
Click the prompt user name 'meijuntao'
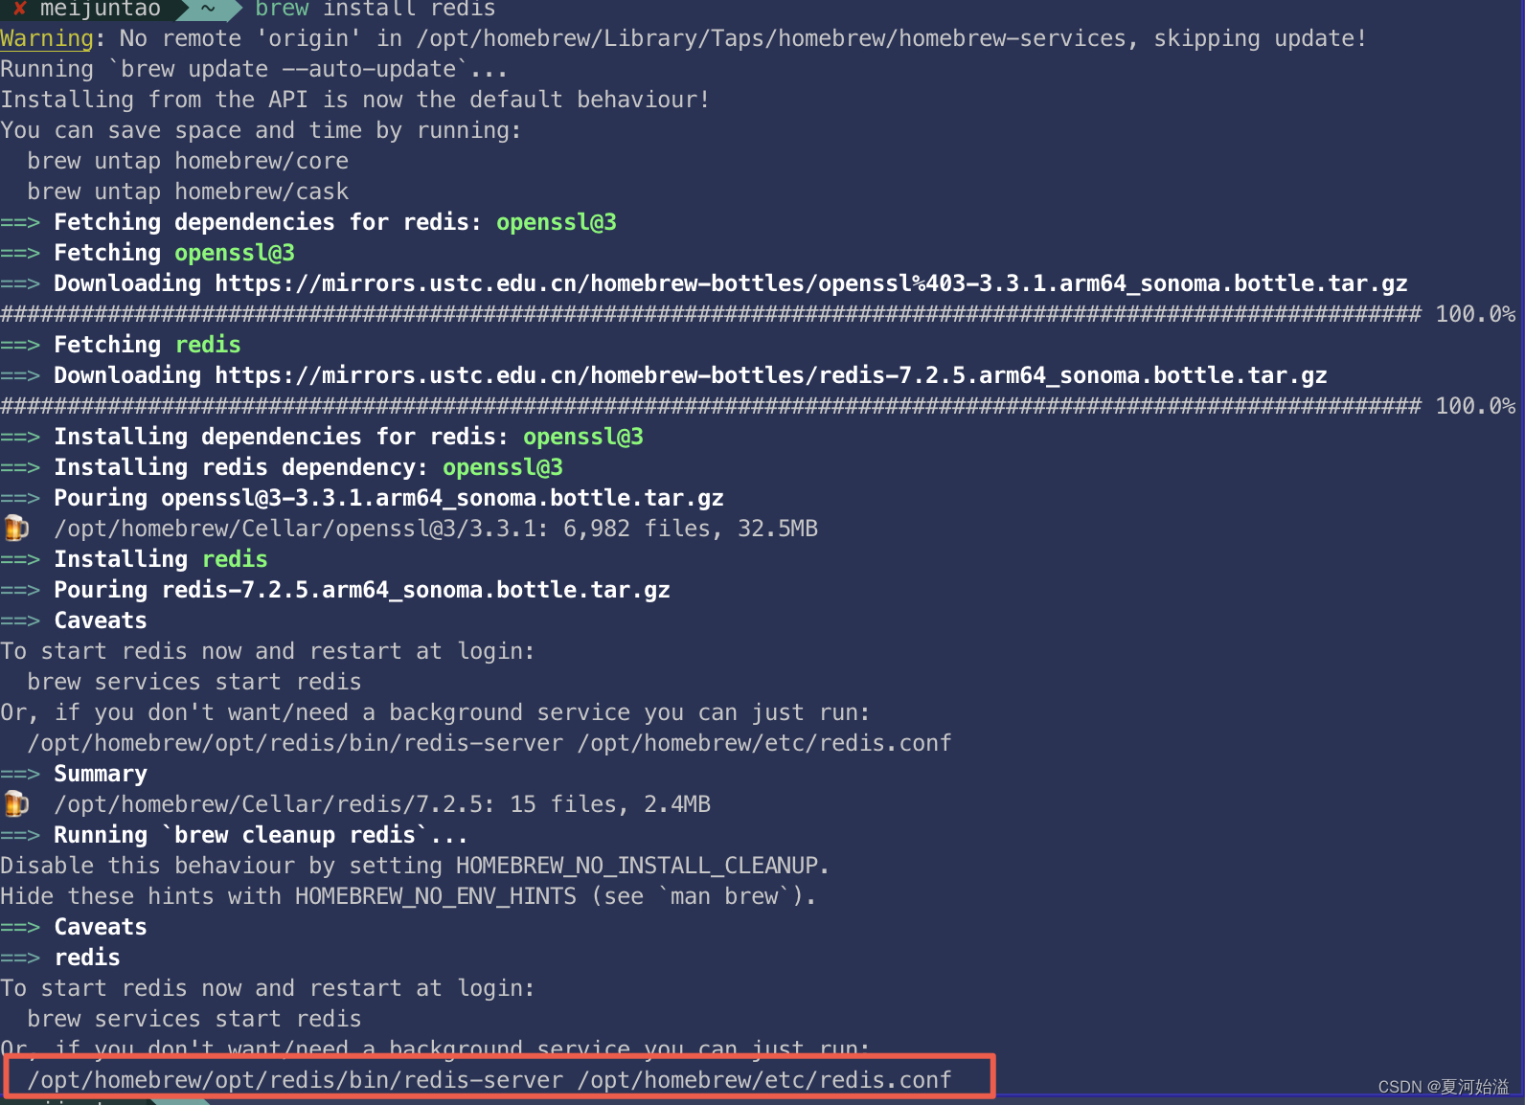[101, 10]
